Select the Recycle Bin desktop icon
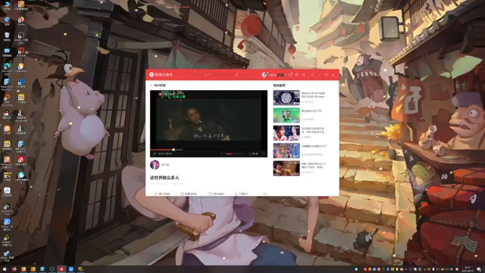Screen dimensions: 485x273 coord(7,37)
